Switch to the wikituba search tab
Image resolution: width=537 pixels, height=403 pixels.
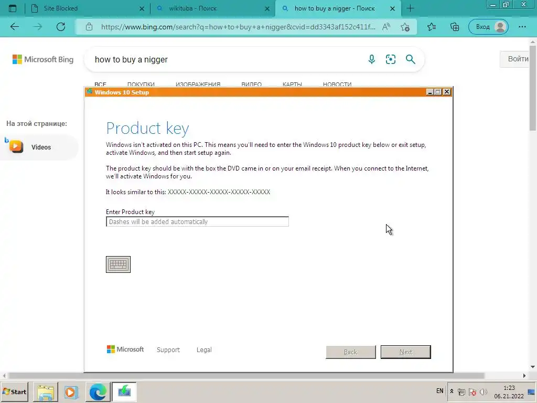tap(213, 8)
